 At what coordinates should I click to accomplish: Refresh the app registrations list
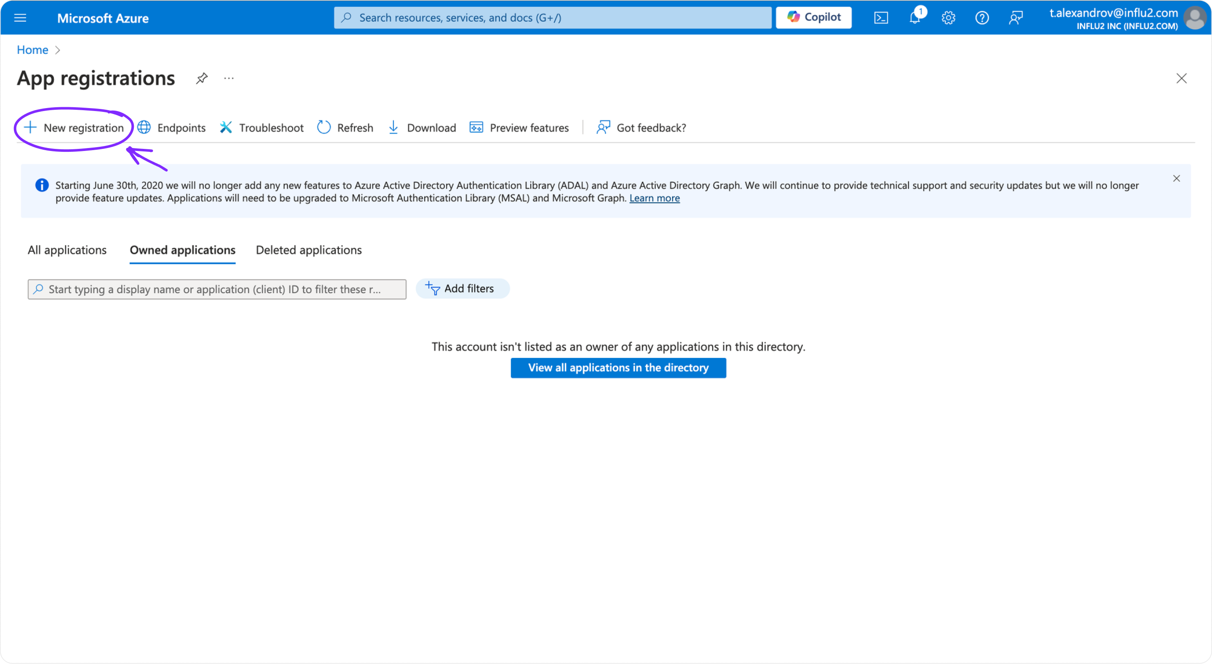coord(346,128)
